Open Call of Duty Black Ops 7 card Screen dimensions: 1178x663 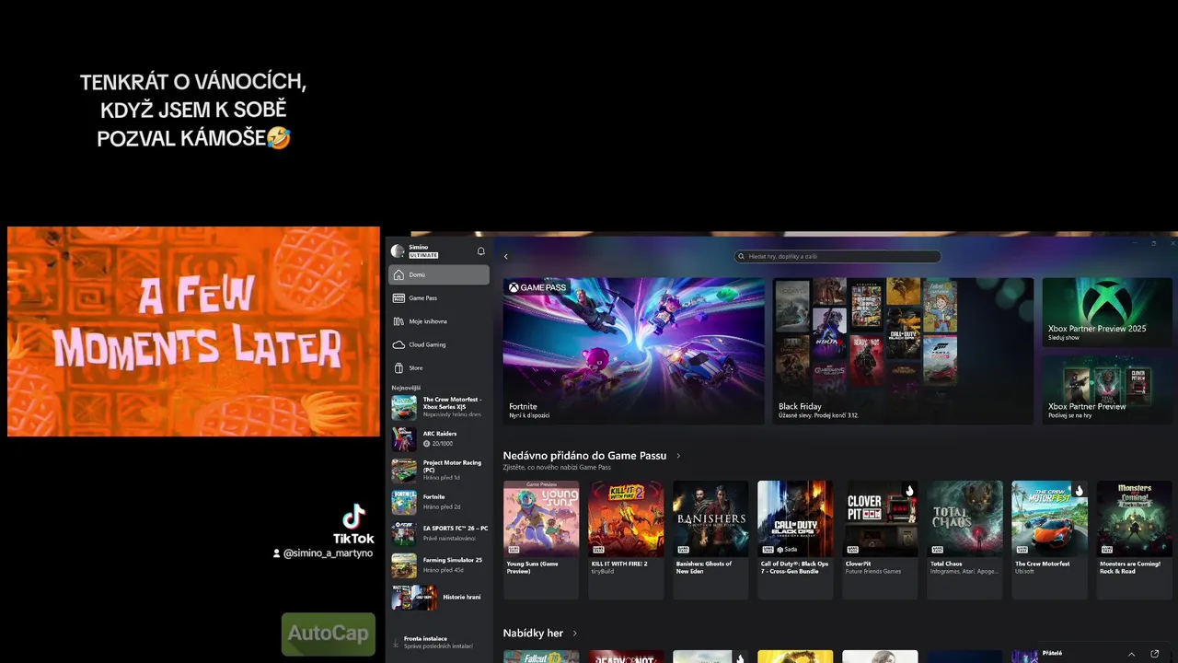[795, 540]
